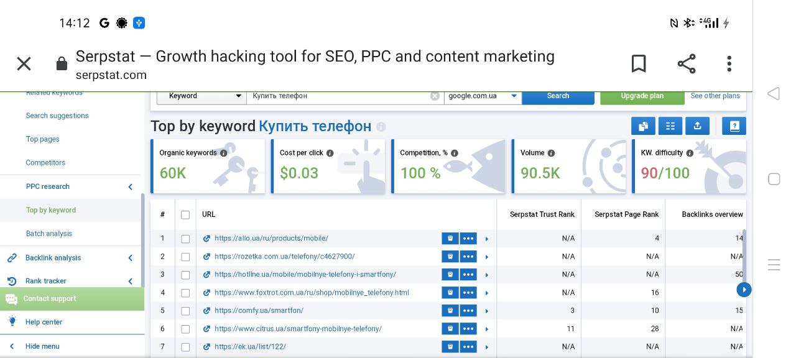Open three-dots actions for foxtrot.com.ua row
Viewport: 796px width, 358px height.
click(x=468, y=293)
